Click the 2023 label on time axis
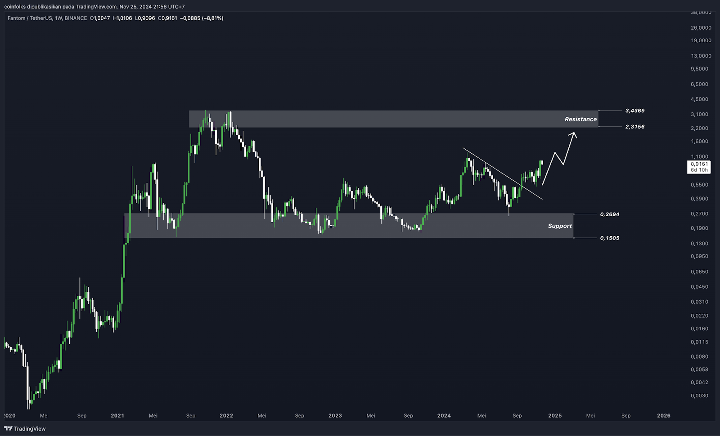 pyautogui.click(x=335, y=416)
